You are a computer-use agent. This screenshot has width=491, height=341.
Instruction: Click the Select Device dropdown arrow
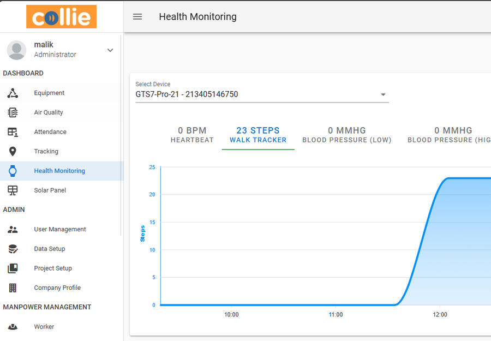click(383, 94)
